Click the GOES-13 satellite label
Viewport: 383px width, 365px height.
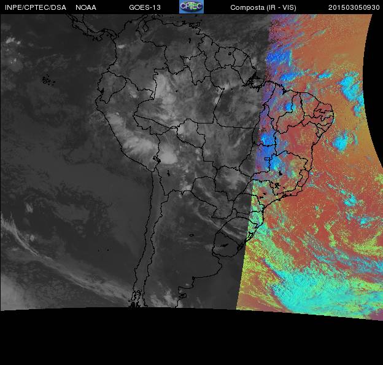click(145, 7)
